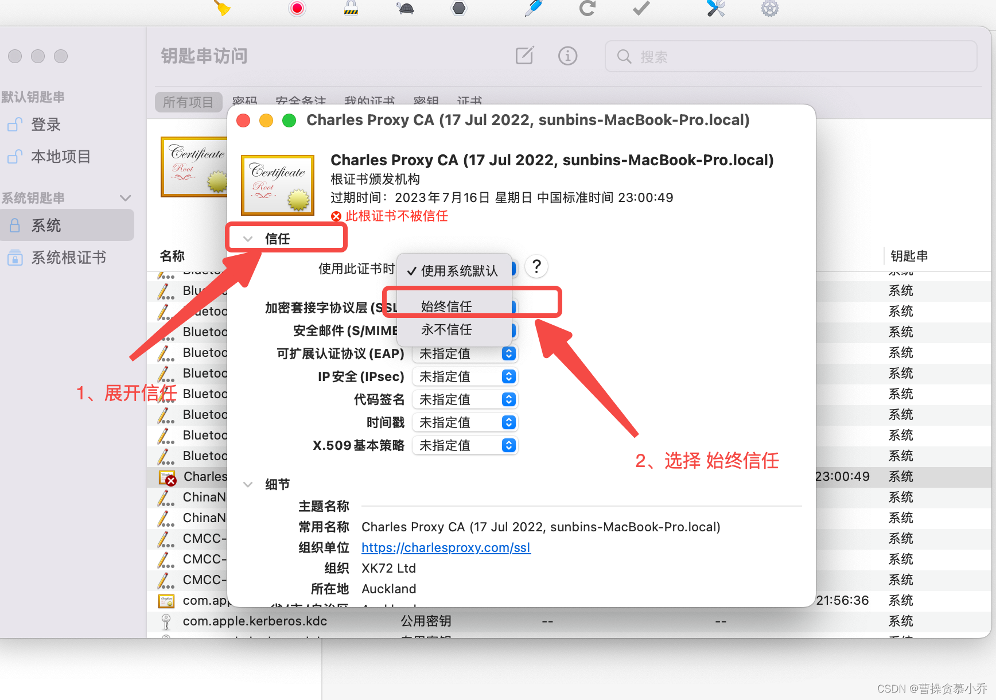The width and height of the screenshot is (996, 700).
Task: Click the 钥匙串 column header
Action: [x=909, y=256]
